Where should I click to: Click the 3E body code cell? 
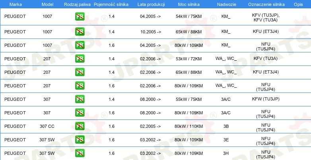[x=226, y=140]
